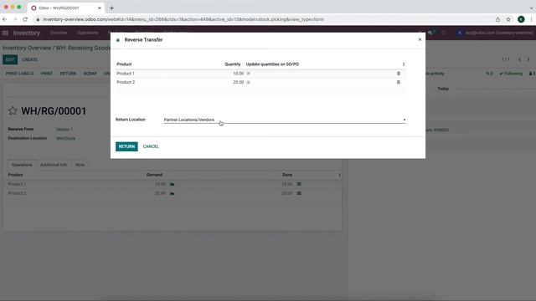Open detailed operations icon for Product 1
This screenshot has height=301, width=536.
pyautogui.click(x=299, y=184)
